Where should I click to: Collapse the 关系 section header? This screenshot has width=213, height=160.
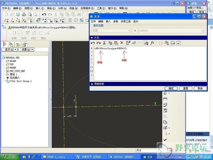(x=92, y=38)
